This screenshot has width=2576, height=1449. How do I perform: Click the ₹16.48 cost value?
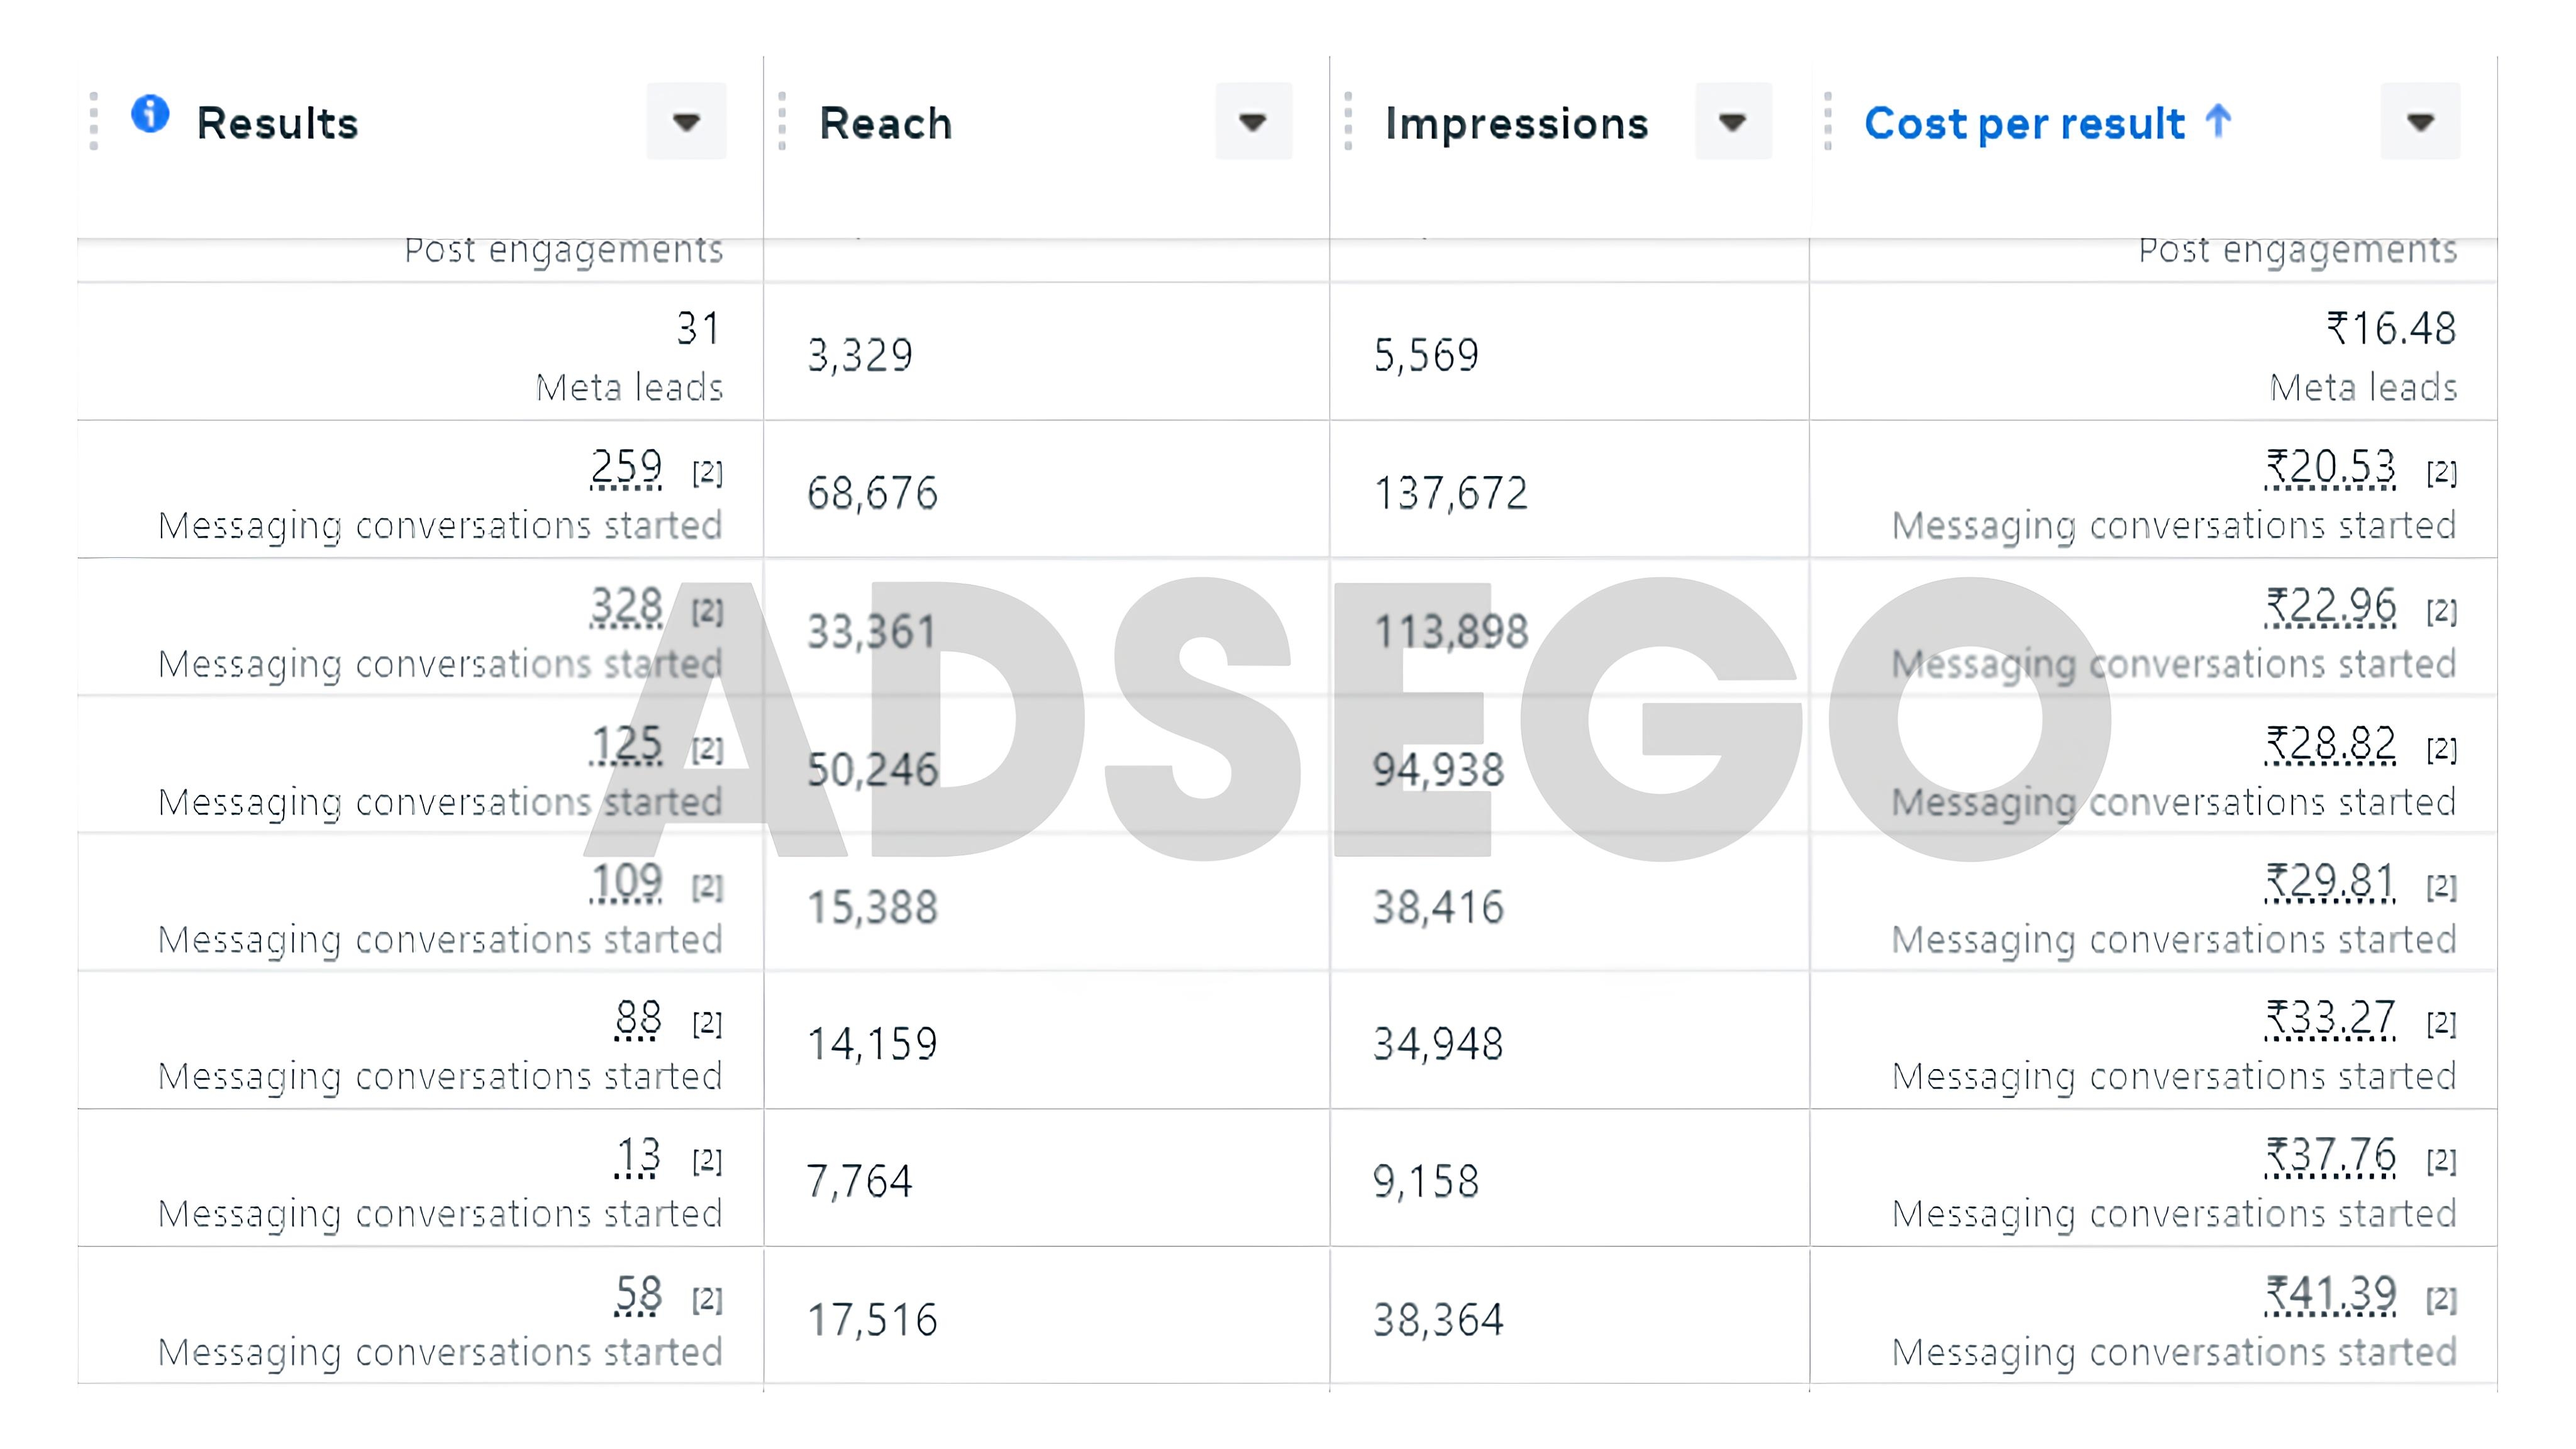(x=2391, y=328)
